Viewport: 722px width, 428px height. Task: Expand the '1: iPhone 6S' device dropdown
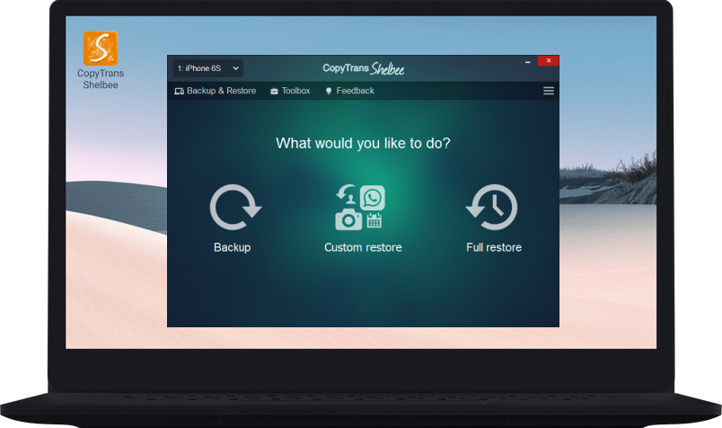(x=207, y=68)
